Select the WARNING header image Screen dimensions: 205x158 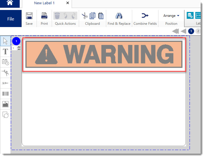coord(104,54)
